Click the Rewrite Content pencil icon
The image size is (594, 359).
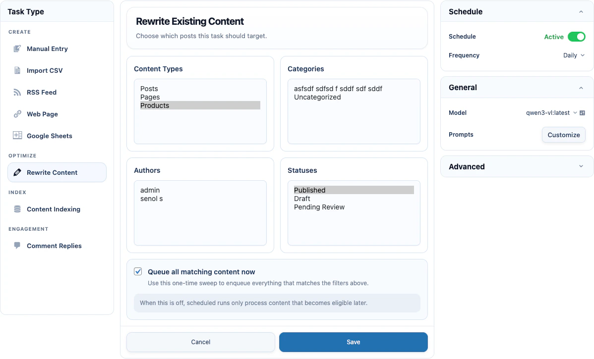[x=17, y=172]
